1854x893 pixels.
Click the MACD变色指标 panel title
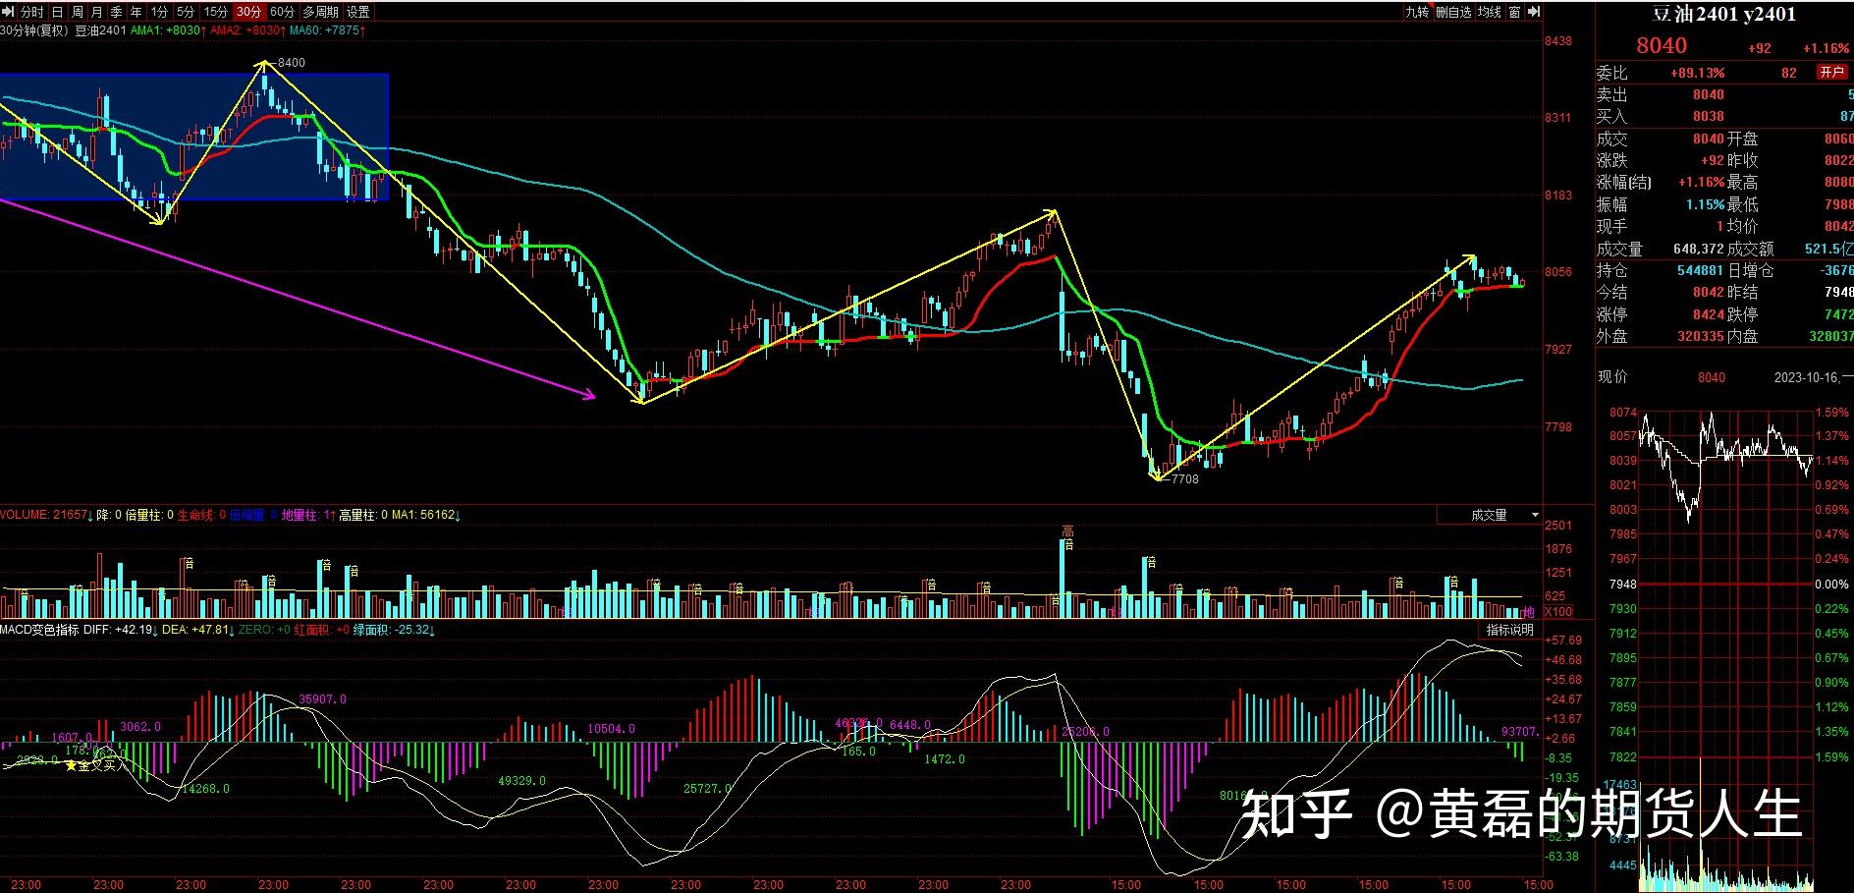(x=39, y=630)
